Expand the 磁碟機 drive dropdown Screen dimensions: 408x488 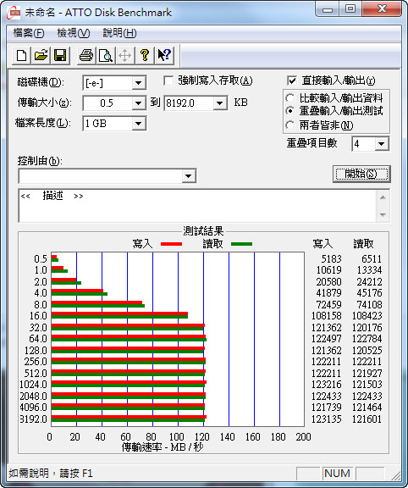pos(138,83)
